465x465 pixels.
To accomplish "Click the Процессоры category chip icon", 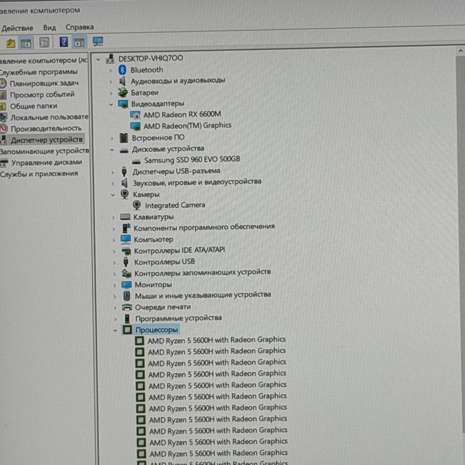I will click(x=127, y=330).
